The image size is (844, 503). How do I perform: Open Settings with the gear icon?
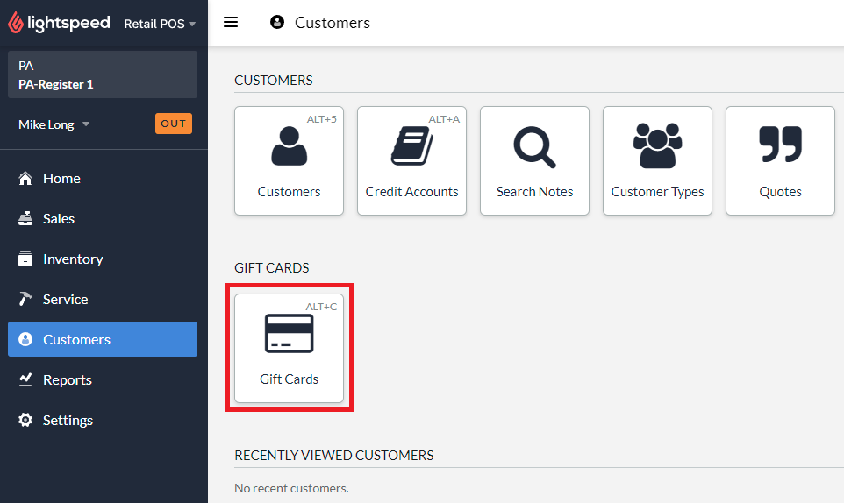68,420
